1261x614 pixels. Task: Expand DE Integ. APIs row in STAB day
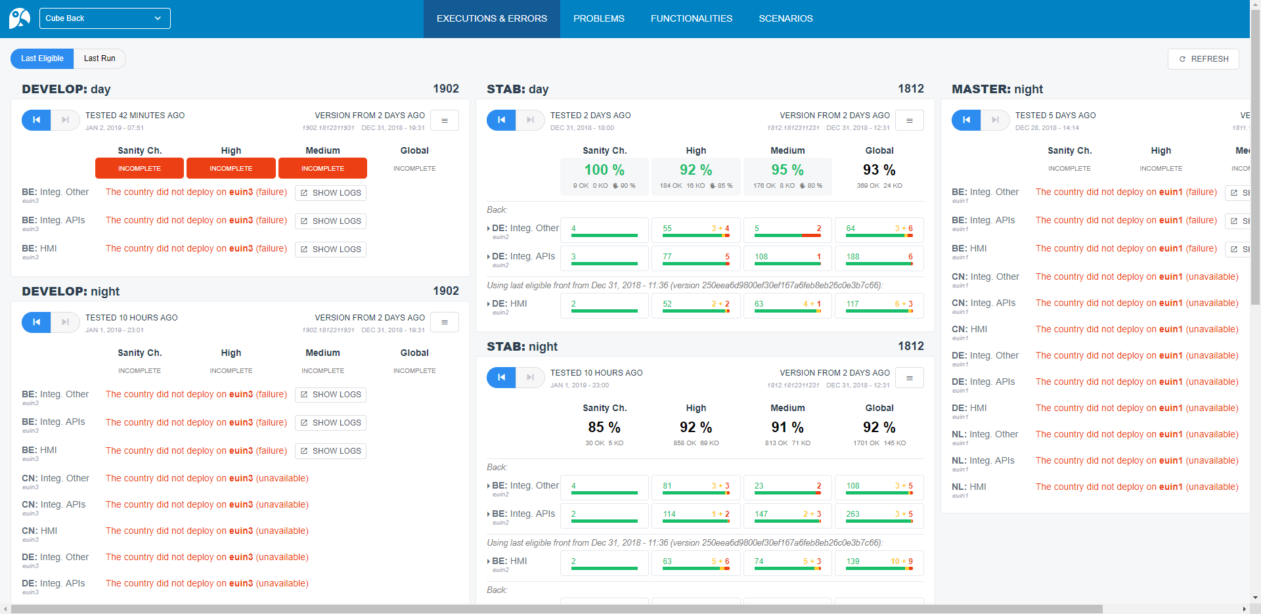pyautogui.click(x=489, y=257)
